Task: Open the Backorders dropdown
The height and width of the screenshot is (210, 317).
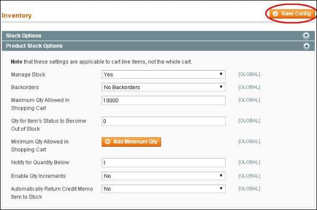Action: tap(163, 87)
